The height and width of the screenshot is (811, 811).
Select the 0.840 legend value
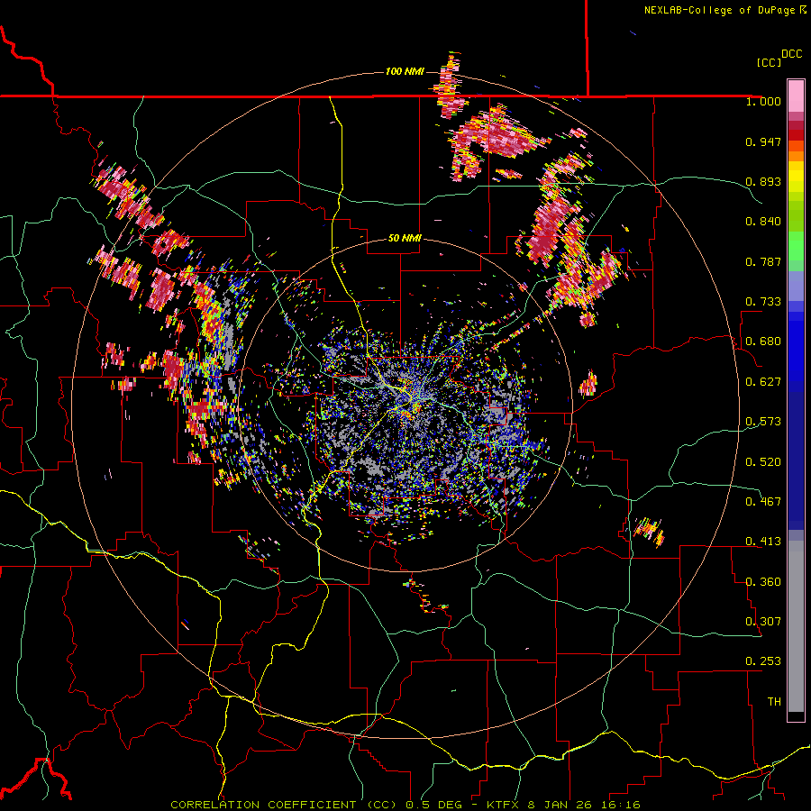pos(763,222)
